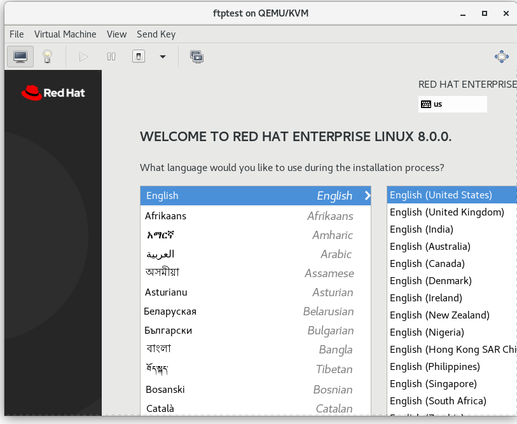Image resolution: width=517 pixels, height=424 pixels.
Task: Open the Virtual Machine menu
Action: (65, 34)
